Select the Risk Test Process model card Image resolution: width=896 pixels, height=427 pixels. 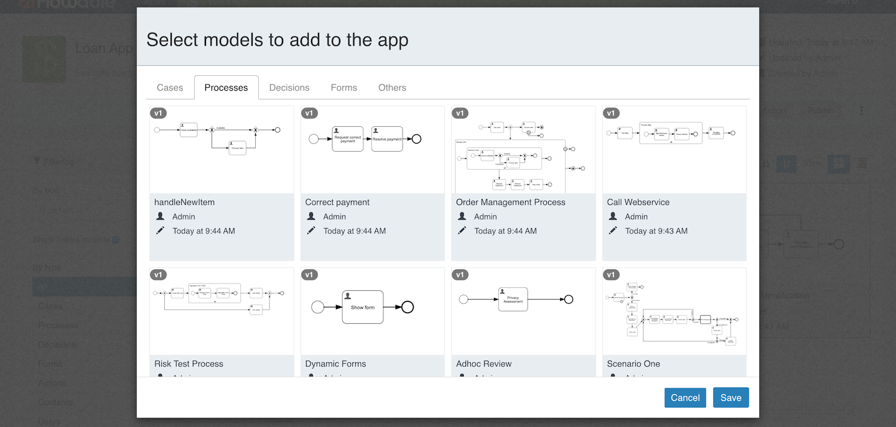(222, 311)
